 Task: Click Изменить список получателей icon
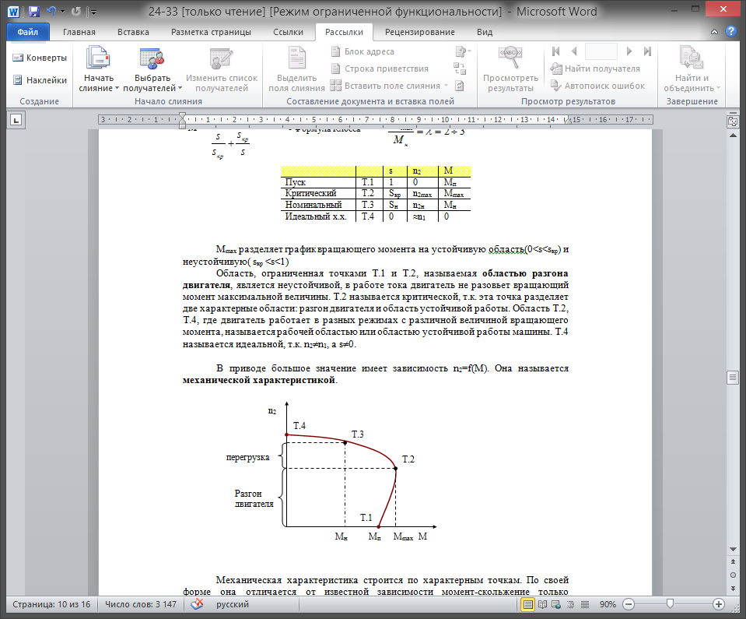click(221, 59)
